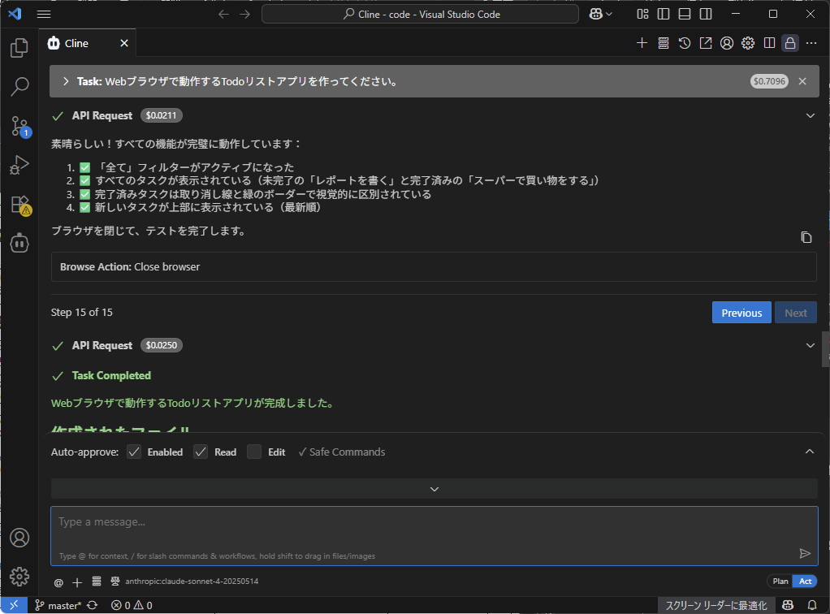Copy the response with copy icon
The image size is (830, 614).
[x=806, y=237]
